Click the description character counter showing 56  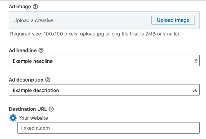coord(195,90)
